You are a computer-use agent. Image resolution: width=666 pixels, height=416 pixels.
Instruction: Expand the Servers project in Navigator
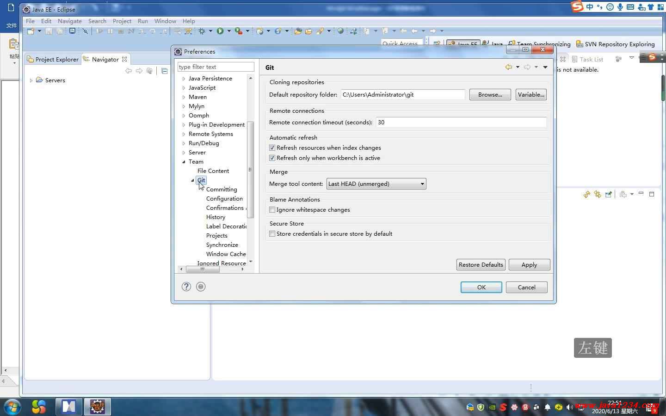click(31, 80)
